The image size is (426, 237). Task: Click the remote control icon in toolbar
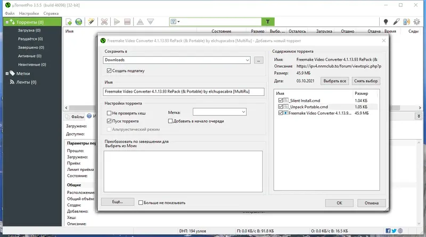[396, 22]
